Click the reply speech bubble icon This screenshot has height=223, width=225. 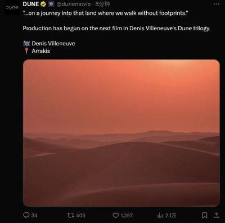(26, 215)
